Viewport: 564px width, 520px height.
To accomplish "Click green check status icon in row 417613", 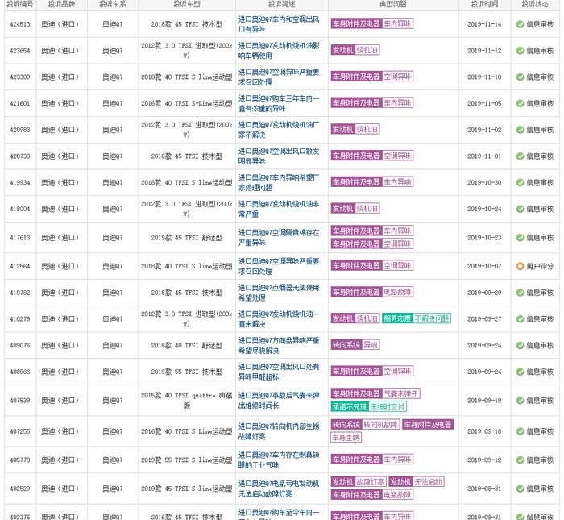I will (520, 238).
